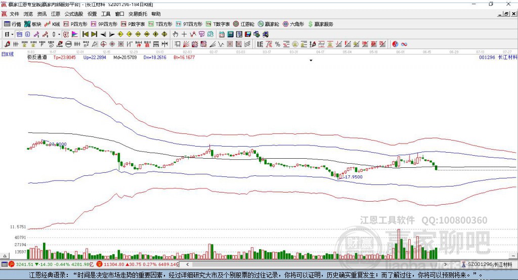This screenshot has height=280, width=518.
Task: Select the red pencil drawing tool
Action: click(x=8, y=44)
